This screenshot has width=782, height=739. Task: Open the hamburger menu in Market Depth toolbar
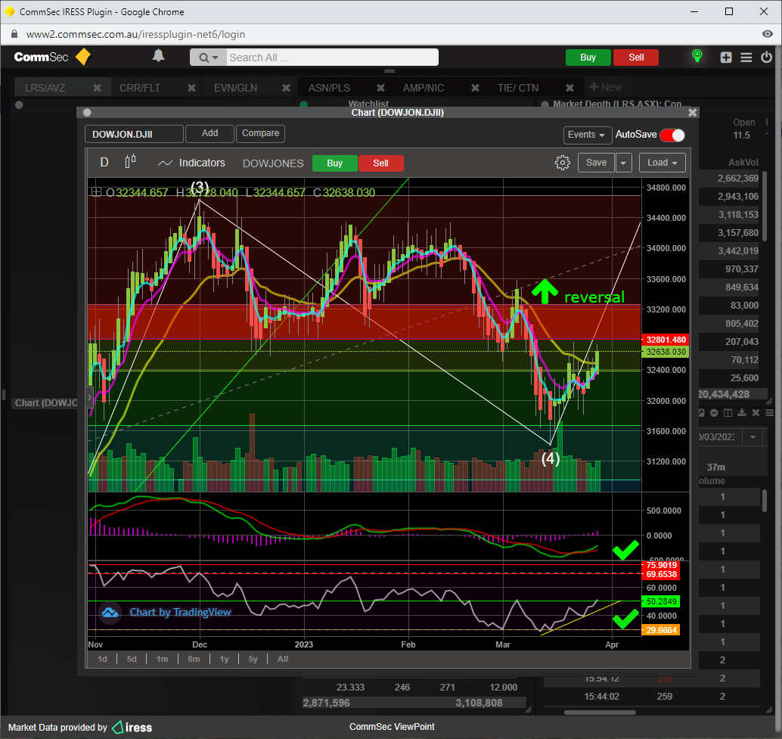769,412
